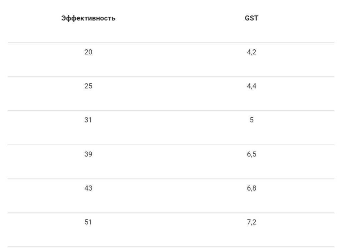Select the efficiency value 31
The height and width of the screenshot is (252, 342).
88,120
